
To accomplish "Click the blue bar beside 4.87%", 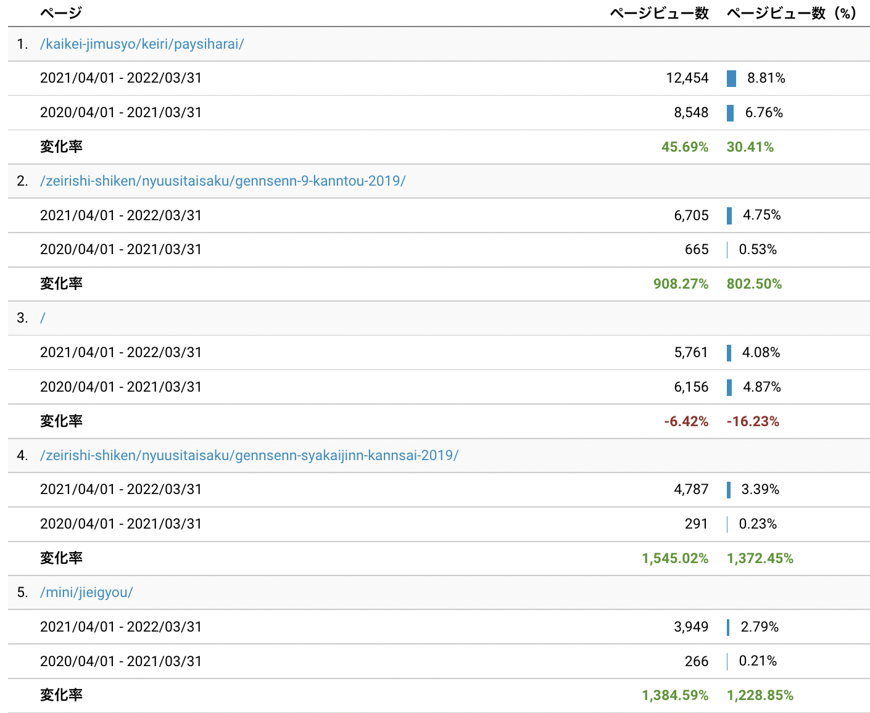I will coord(729,387).
